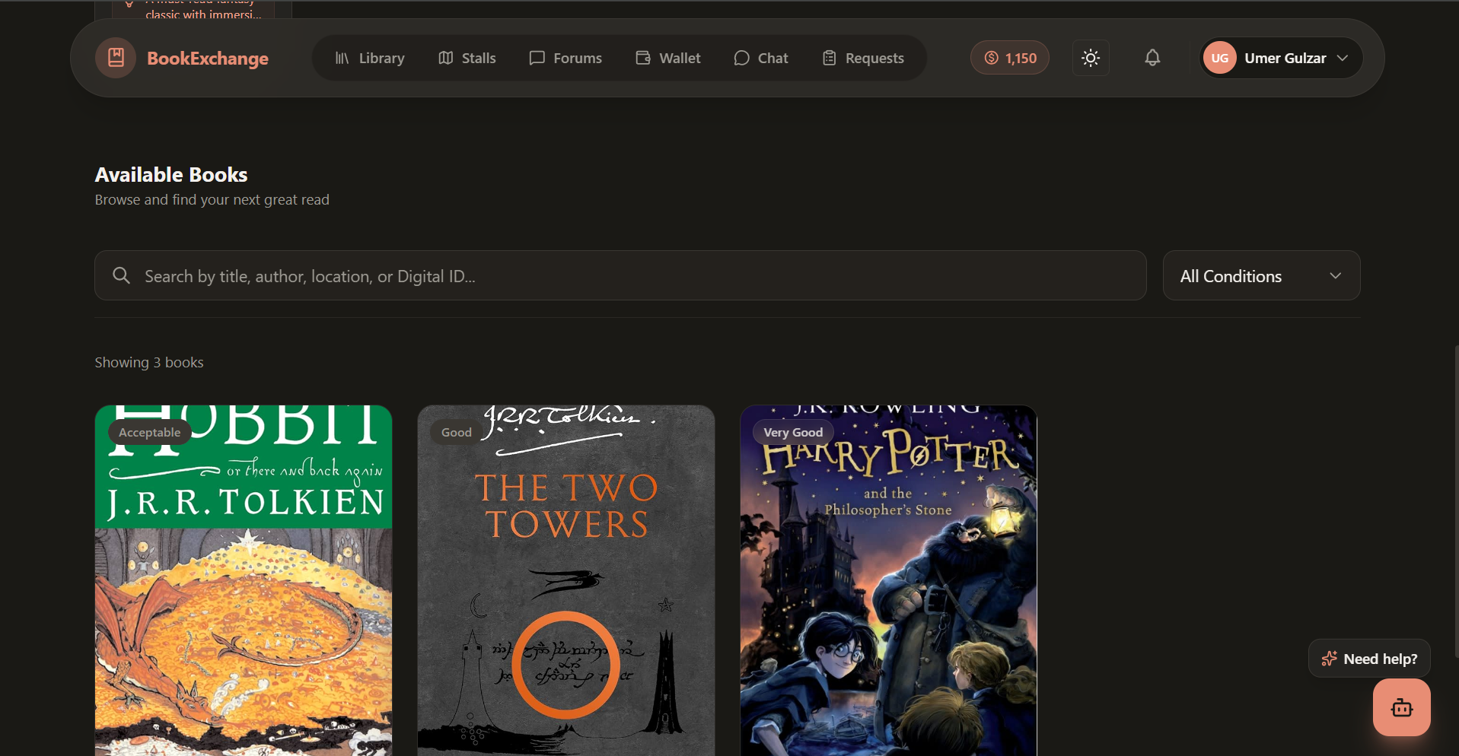The image size is (1459, 756).
Task: Open The Hobbit book cover
Action: click(x=244, y=581)
